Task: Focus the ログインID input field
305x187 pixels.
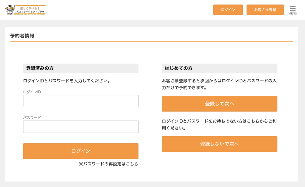Action: pos(81,101)
